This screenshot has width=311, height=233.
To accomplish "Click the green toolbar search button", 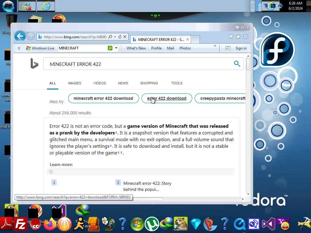I will 110,48.
